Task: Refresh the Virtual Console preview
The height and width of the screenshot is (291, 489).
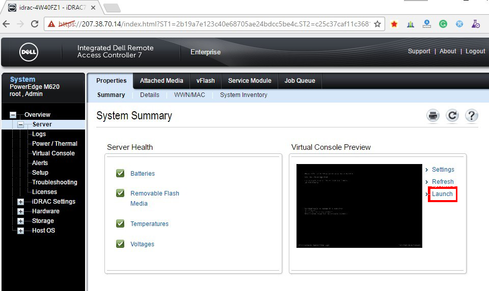Action: coord(443,182)
